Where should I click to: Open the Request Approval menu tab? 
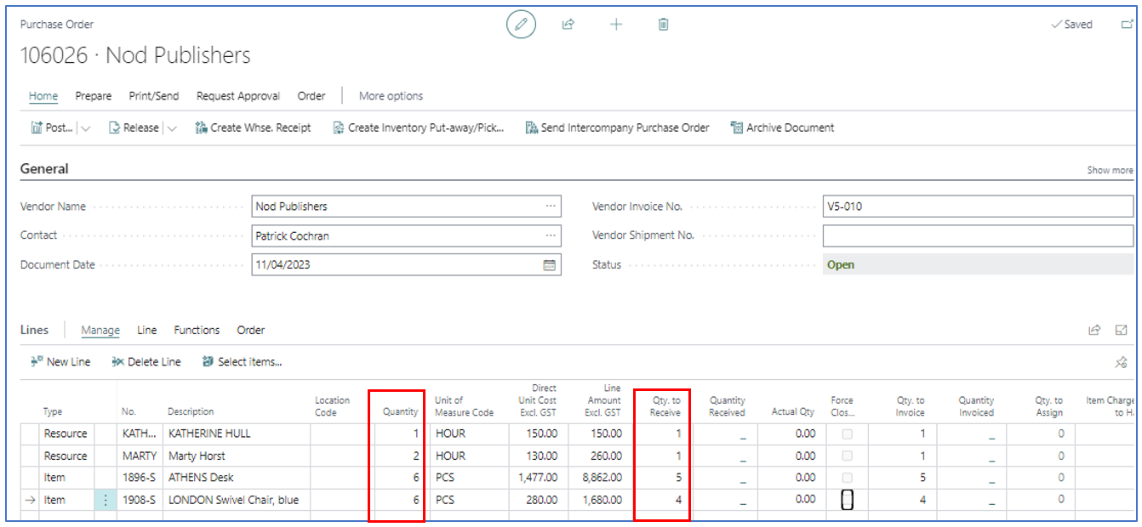pos(237,96)
